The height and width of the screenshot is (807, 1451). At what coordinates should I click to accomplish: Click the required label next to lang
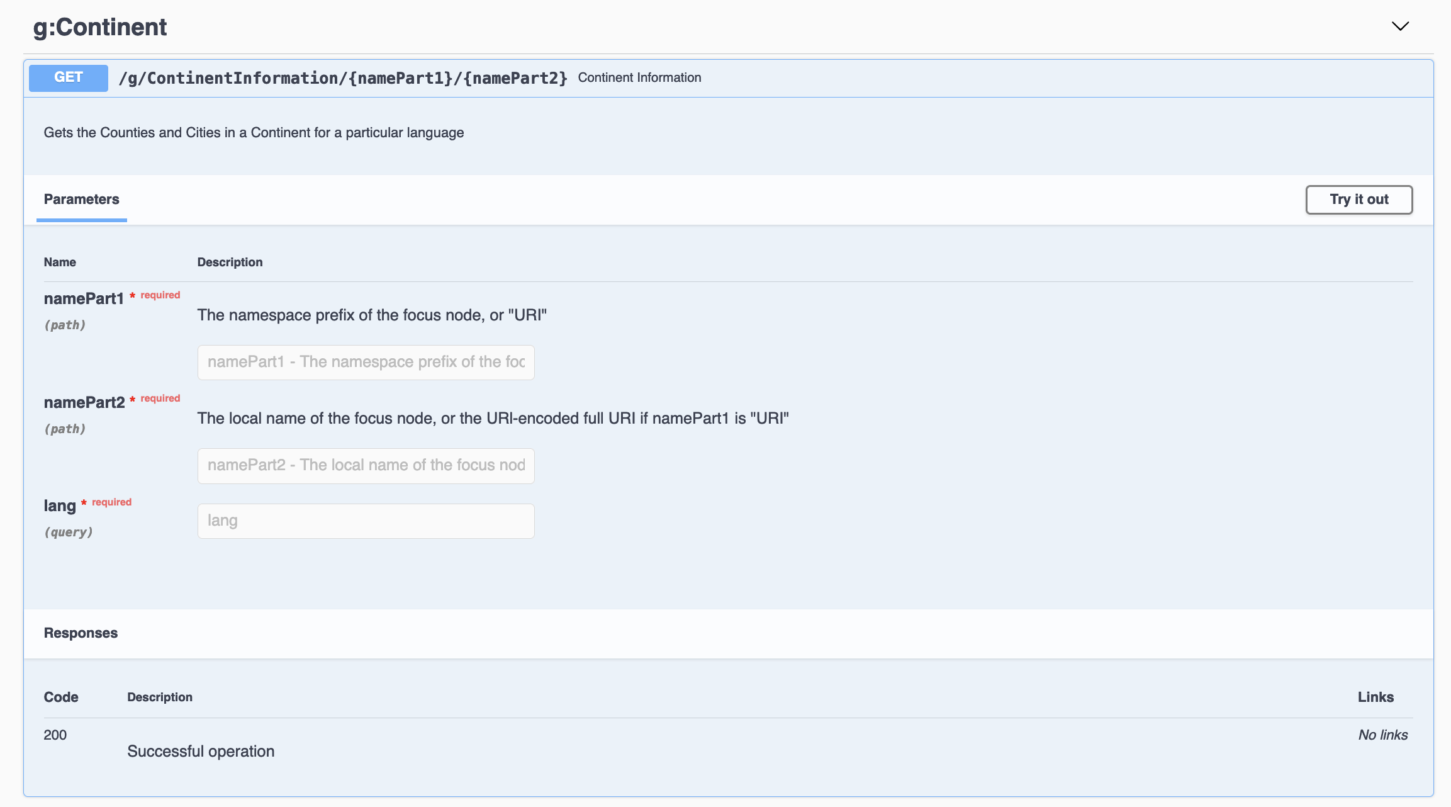(111, 502)
